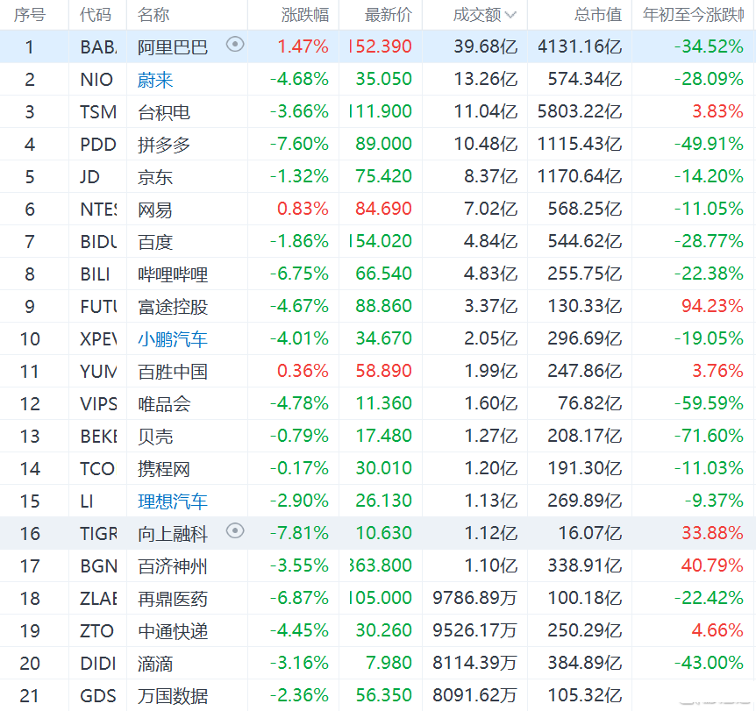Toggle watch icon in the 向上融科 row
The height and width of the screenshot is (711, 756).
(235, 530)
